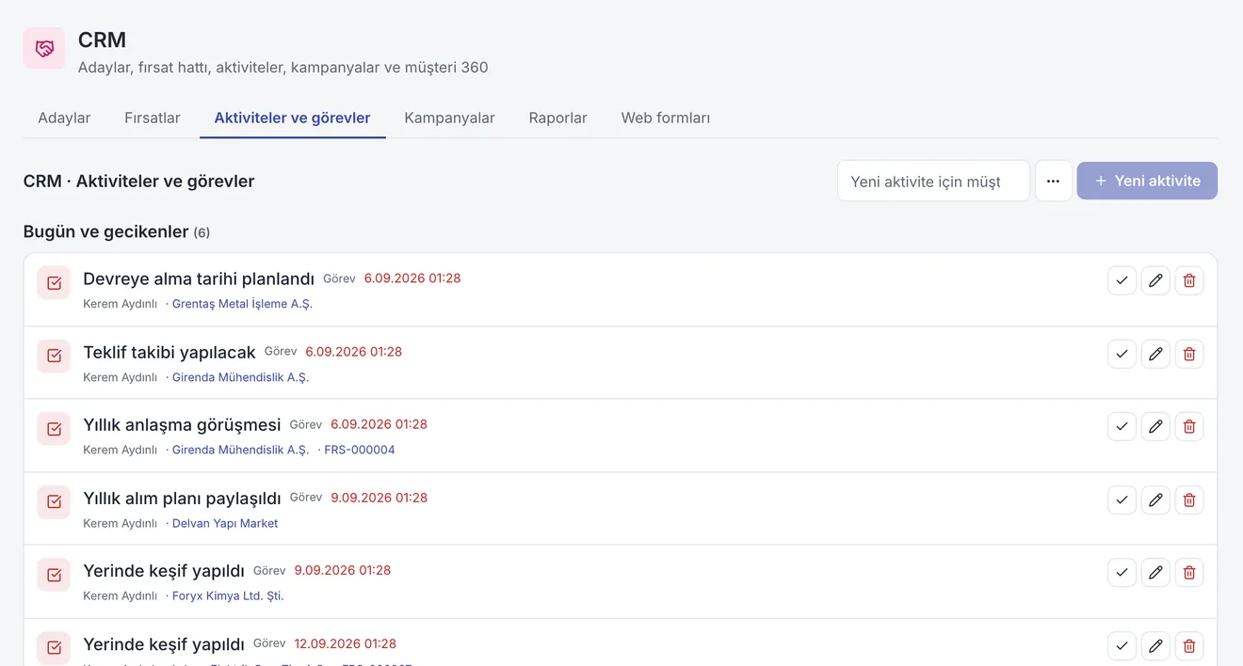The width and height of the screenshot is (1243, 666).
Task: Focus the 'Yeni aktivite için müşt' input field
Action: click(933, 181)
